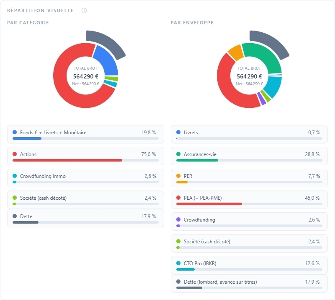This screenshot has height=300, width=335.
Task: Click the 75,0 % value for Actions
Action: click(x=149, y=154)
